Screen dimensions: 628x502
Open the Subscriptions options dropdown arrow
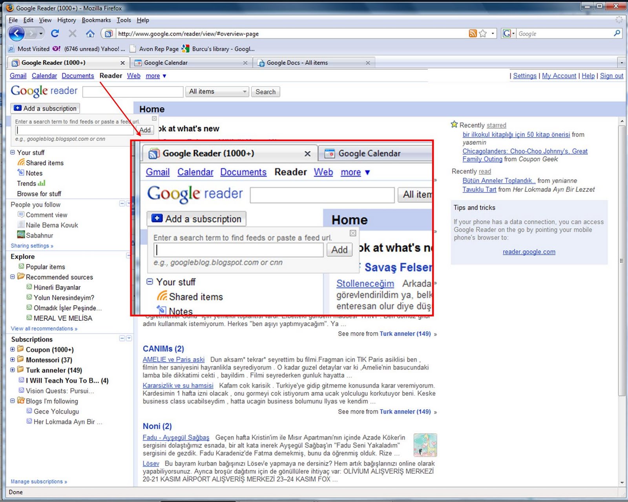[129, 338]
